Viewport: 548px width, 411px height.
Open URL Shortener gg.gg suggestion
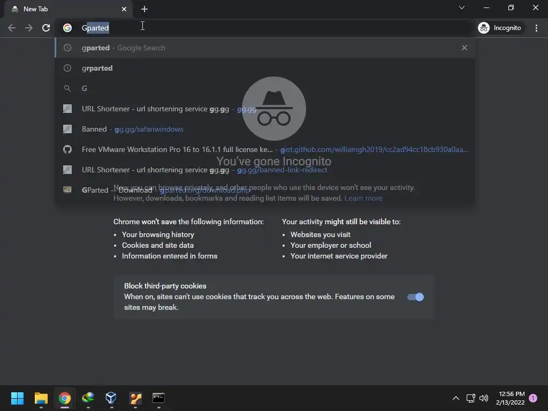(265, 109)
